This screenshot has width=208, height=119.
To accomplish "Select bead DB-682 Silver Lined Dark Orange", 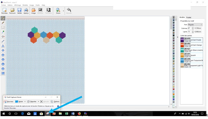I will click(x=191, y=45).
